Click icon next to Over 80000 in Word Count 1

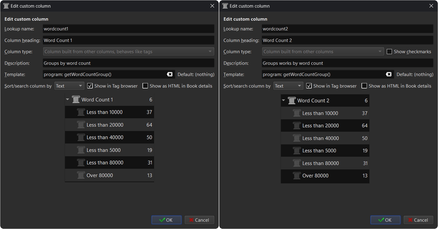[81, 175]
